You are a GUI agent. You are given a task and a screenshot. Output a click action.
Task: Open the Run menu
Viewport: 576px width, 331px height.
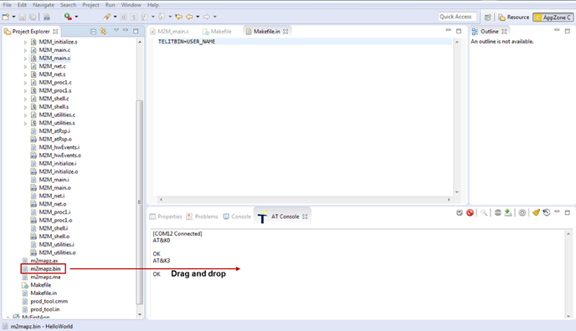(x=111, y=5)
